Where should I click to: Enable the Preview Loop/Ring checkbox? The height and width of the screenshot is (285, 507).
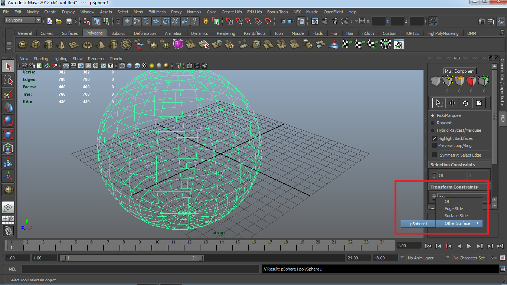point(434,145)
